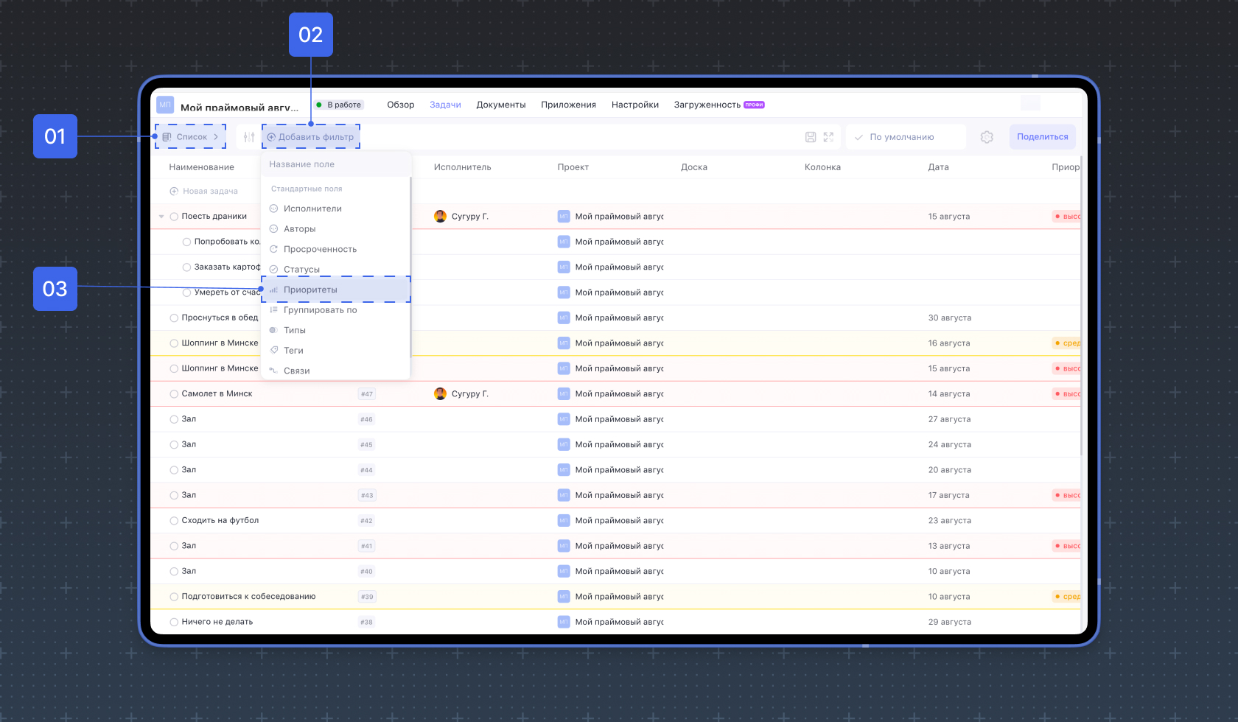Check the circle for Заказать картоф subtask
This screenshot has width=1238, height=722.
pyautogui.click(x=187, y=267)
